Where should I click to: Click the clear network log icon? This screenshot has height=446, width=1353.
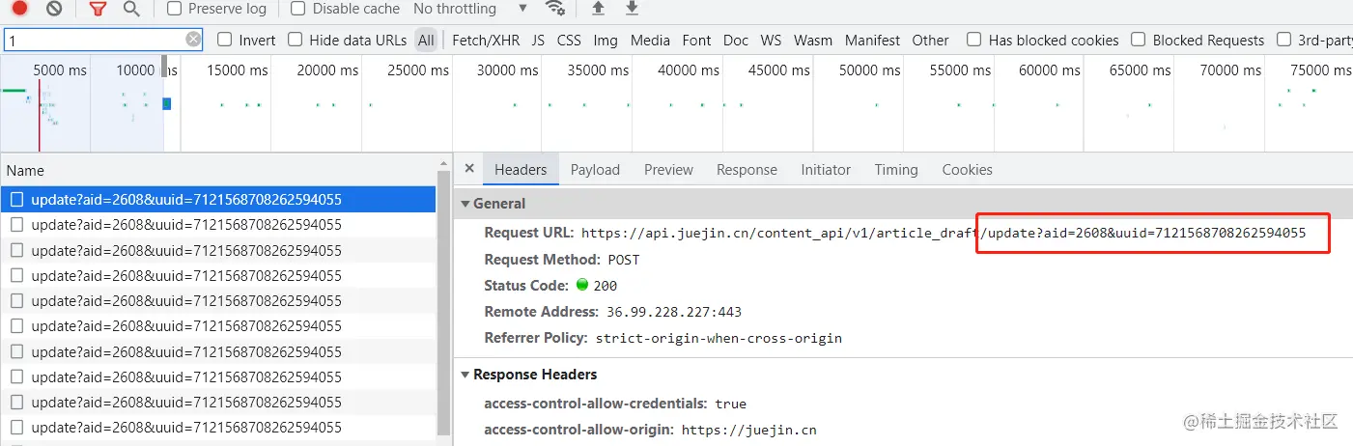pos(54,9)
